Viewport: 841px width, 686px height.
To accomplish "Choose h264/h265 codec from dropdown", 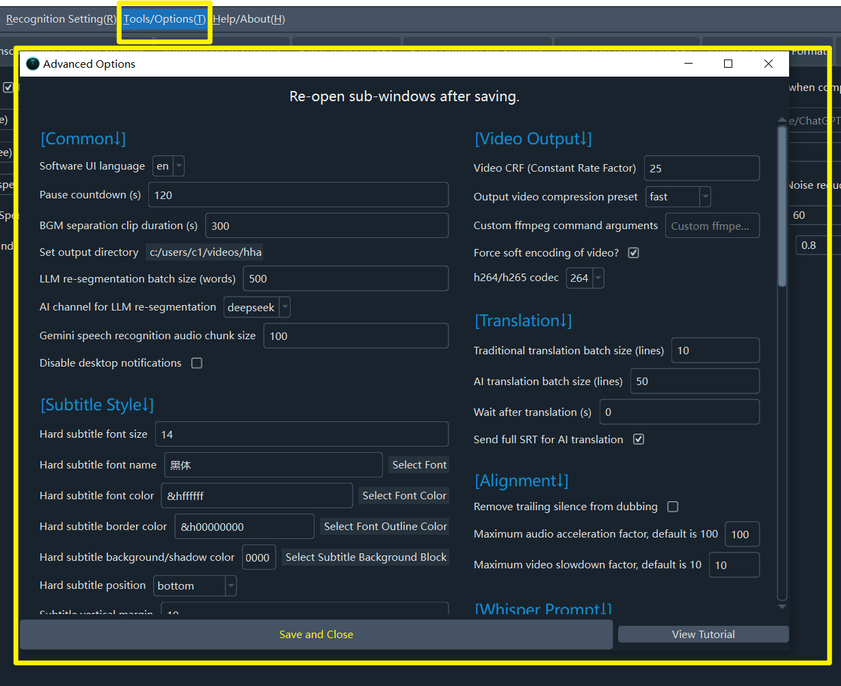I will click(x=585, y=278).
